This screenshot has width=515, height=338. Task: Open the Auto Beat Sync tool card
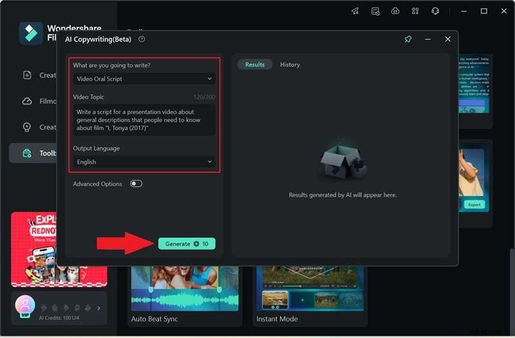[x=185, y=296]
